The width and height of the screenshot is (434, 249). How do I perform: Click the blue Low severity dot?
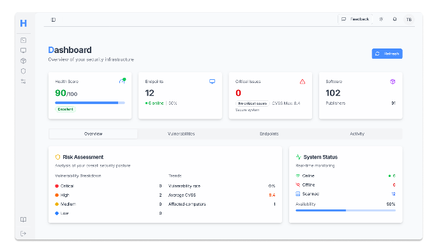57,213
